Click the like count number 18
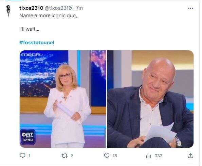Image resolution: width=202 pixels, height=166 pixels. coord(115,156)
